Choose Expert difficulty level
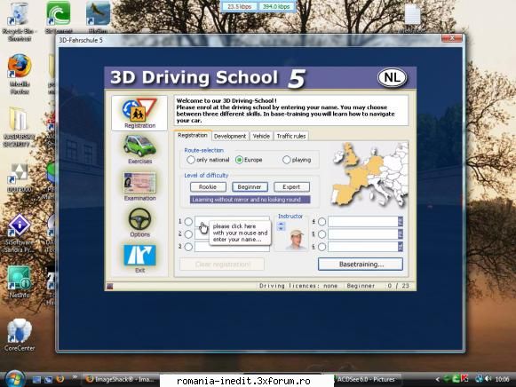516x387 pixels. click(x=291, y=186)
